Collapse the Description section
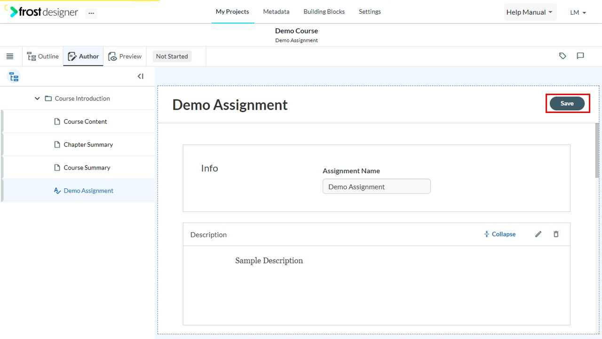 coord(499,234)
